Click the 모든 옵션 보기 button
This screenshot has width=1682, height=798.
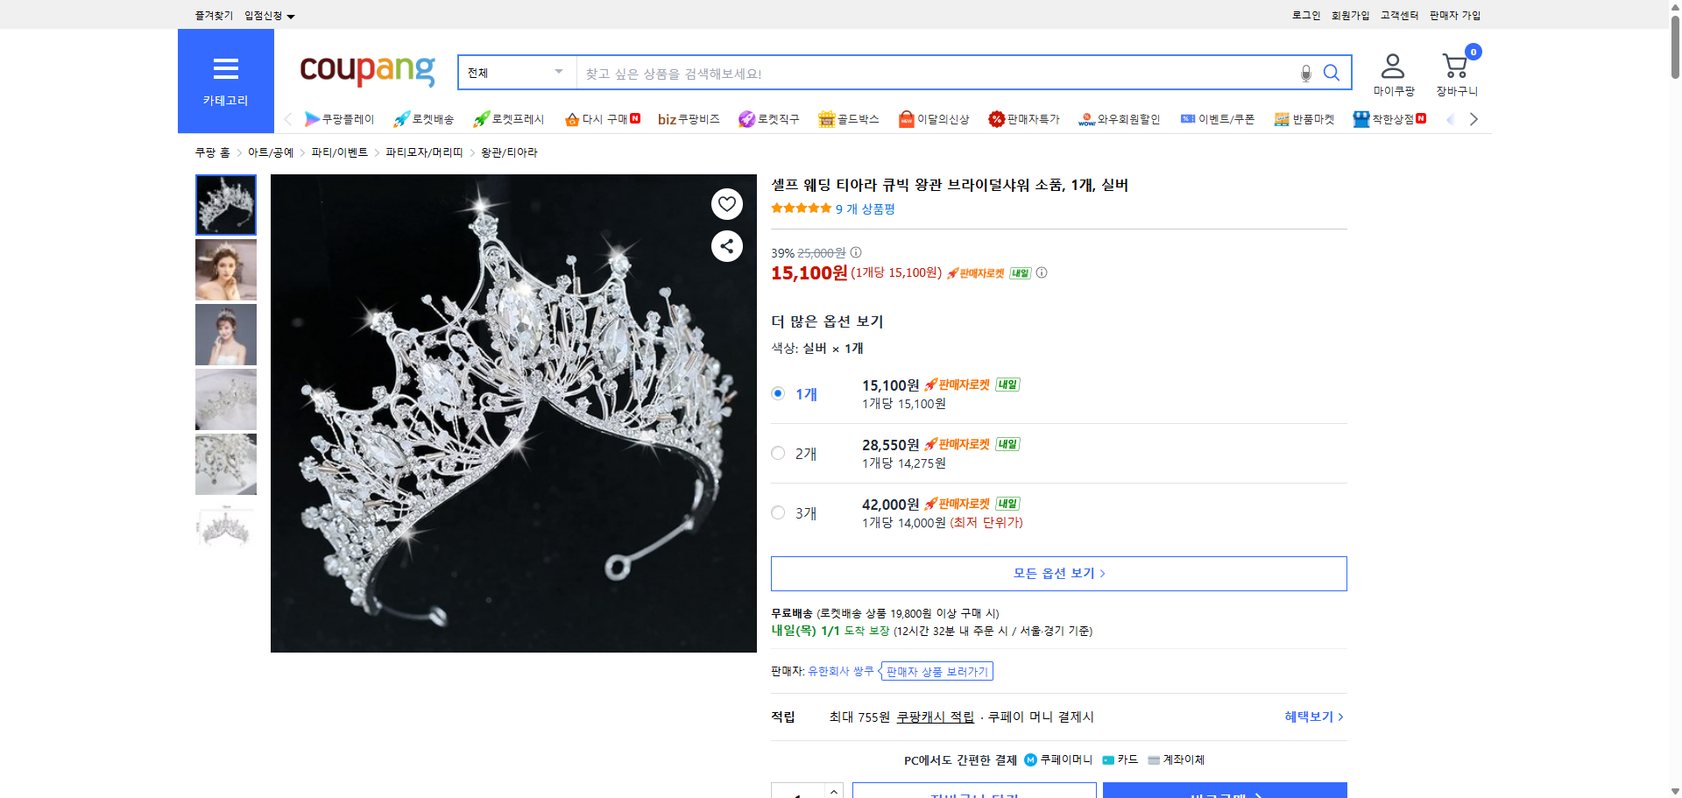tap(1057, 573)
